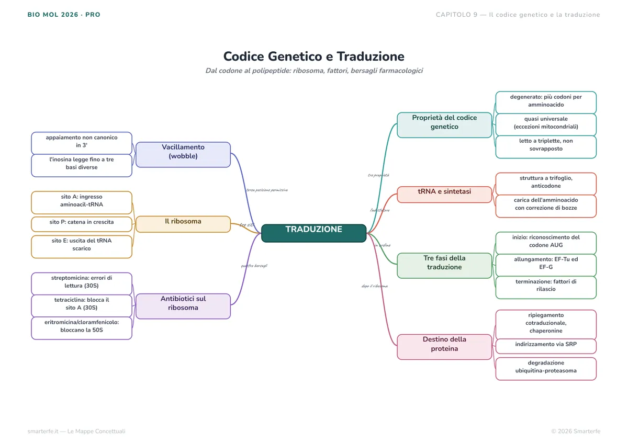Select 'letto a triplette, non sovrapposto' leaf
Image resolution: width=628 pixels, height=444 pixels.
pos(546,147)
